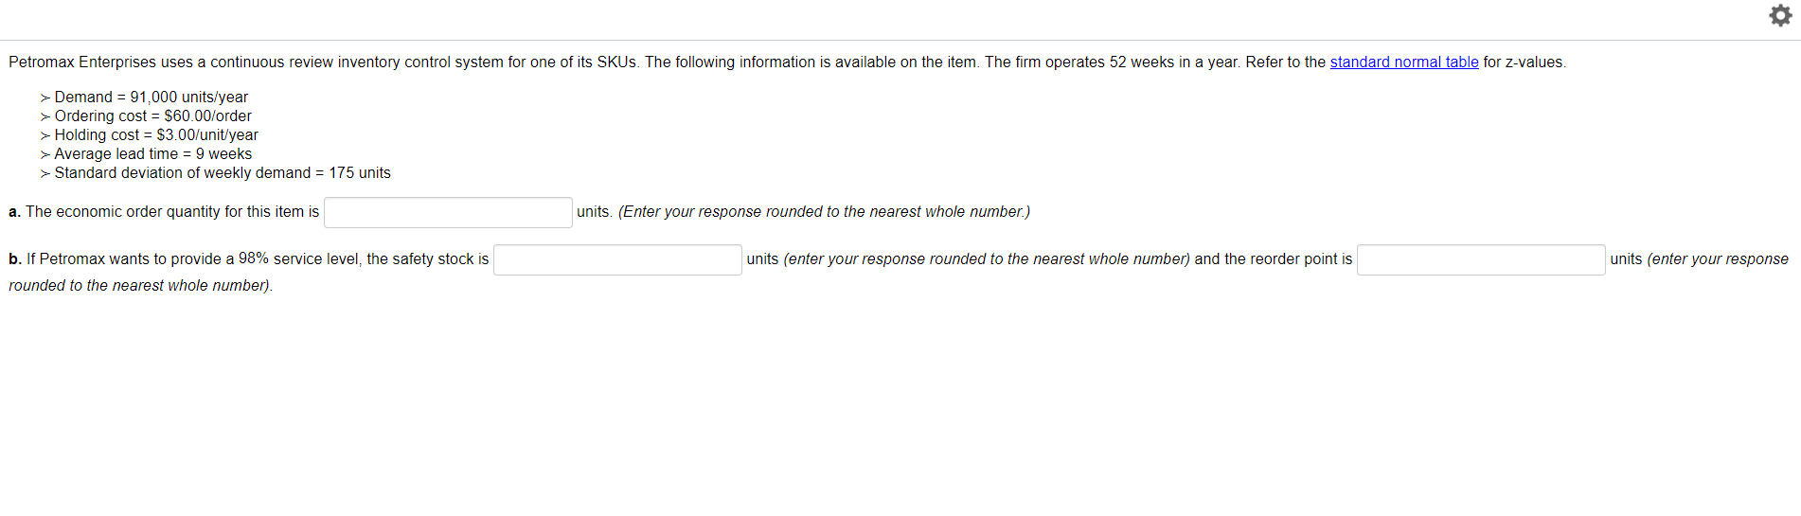The width and height of the screenshot is (1801, 516).
Task: Click the Average lead time = 9 weeks text
Action: click(x=153, y=153)
